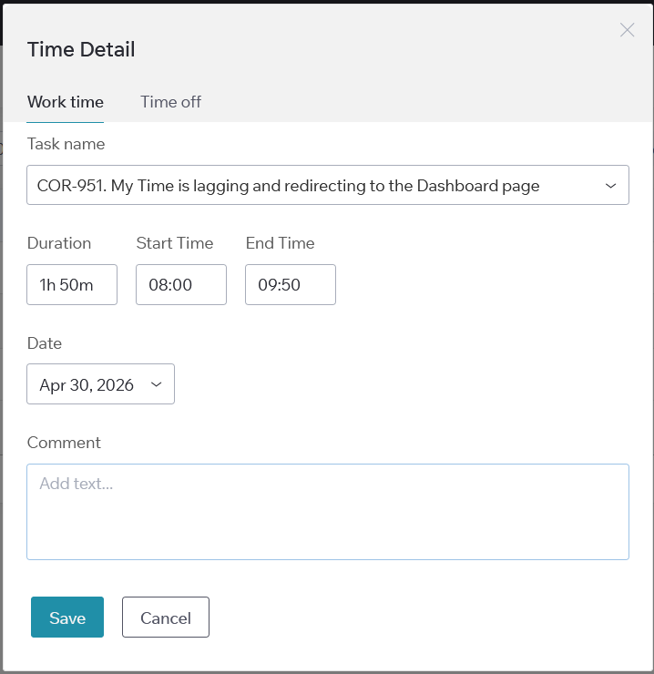Click the Date label

click(x=45, y=343)
